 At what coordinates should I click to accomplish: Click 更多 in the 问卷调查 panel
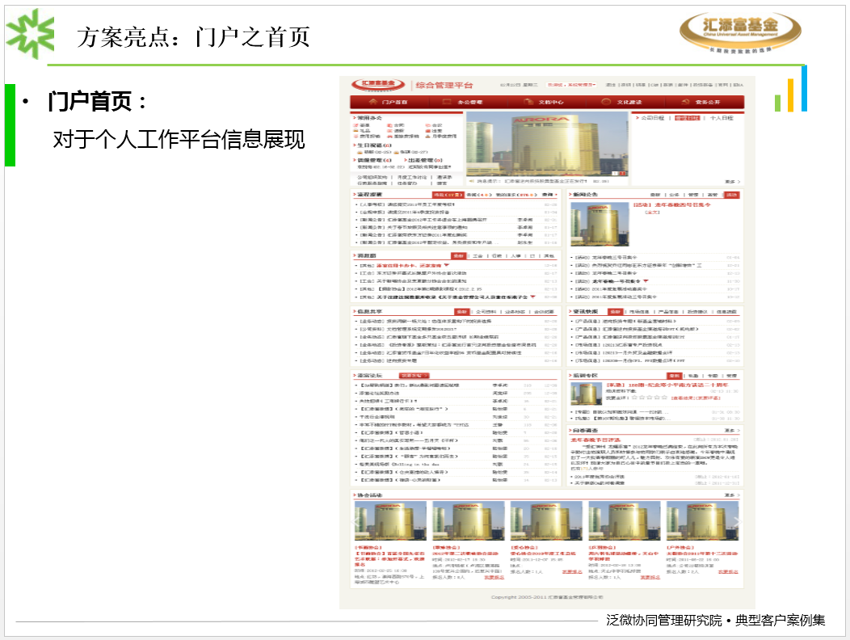[732, 430]
